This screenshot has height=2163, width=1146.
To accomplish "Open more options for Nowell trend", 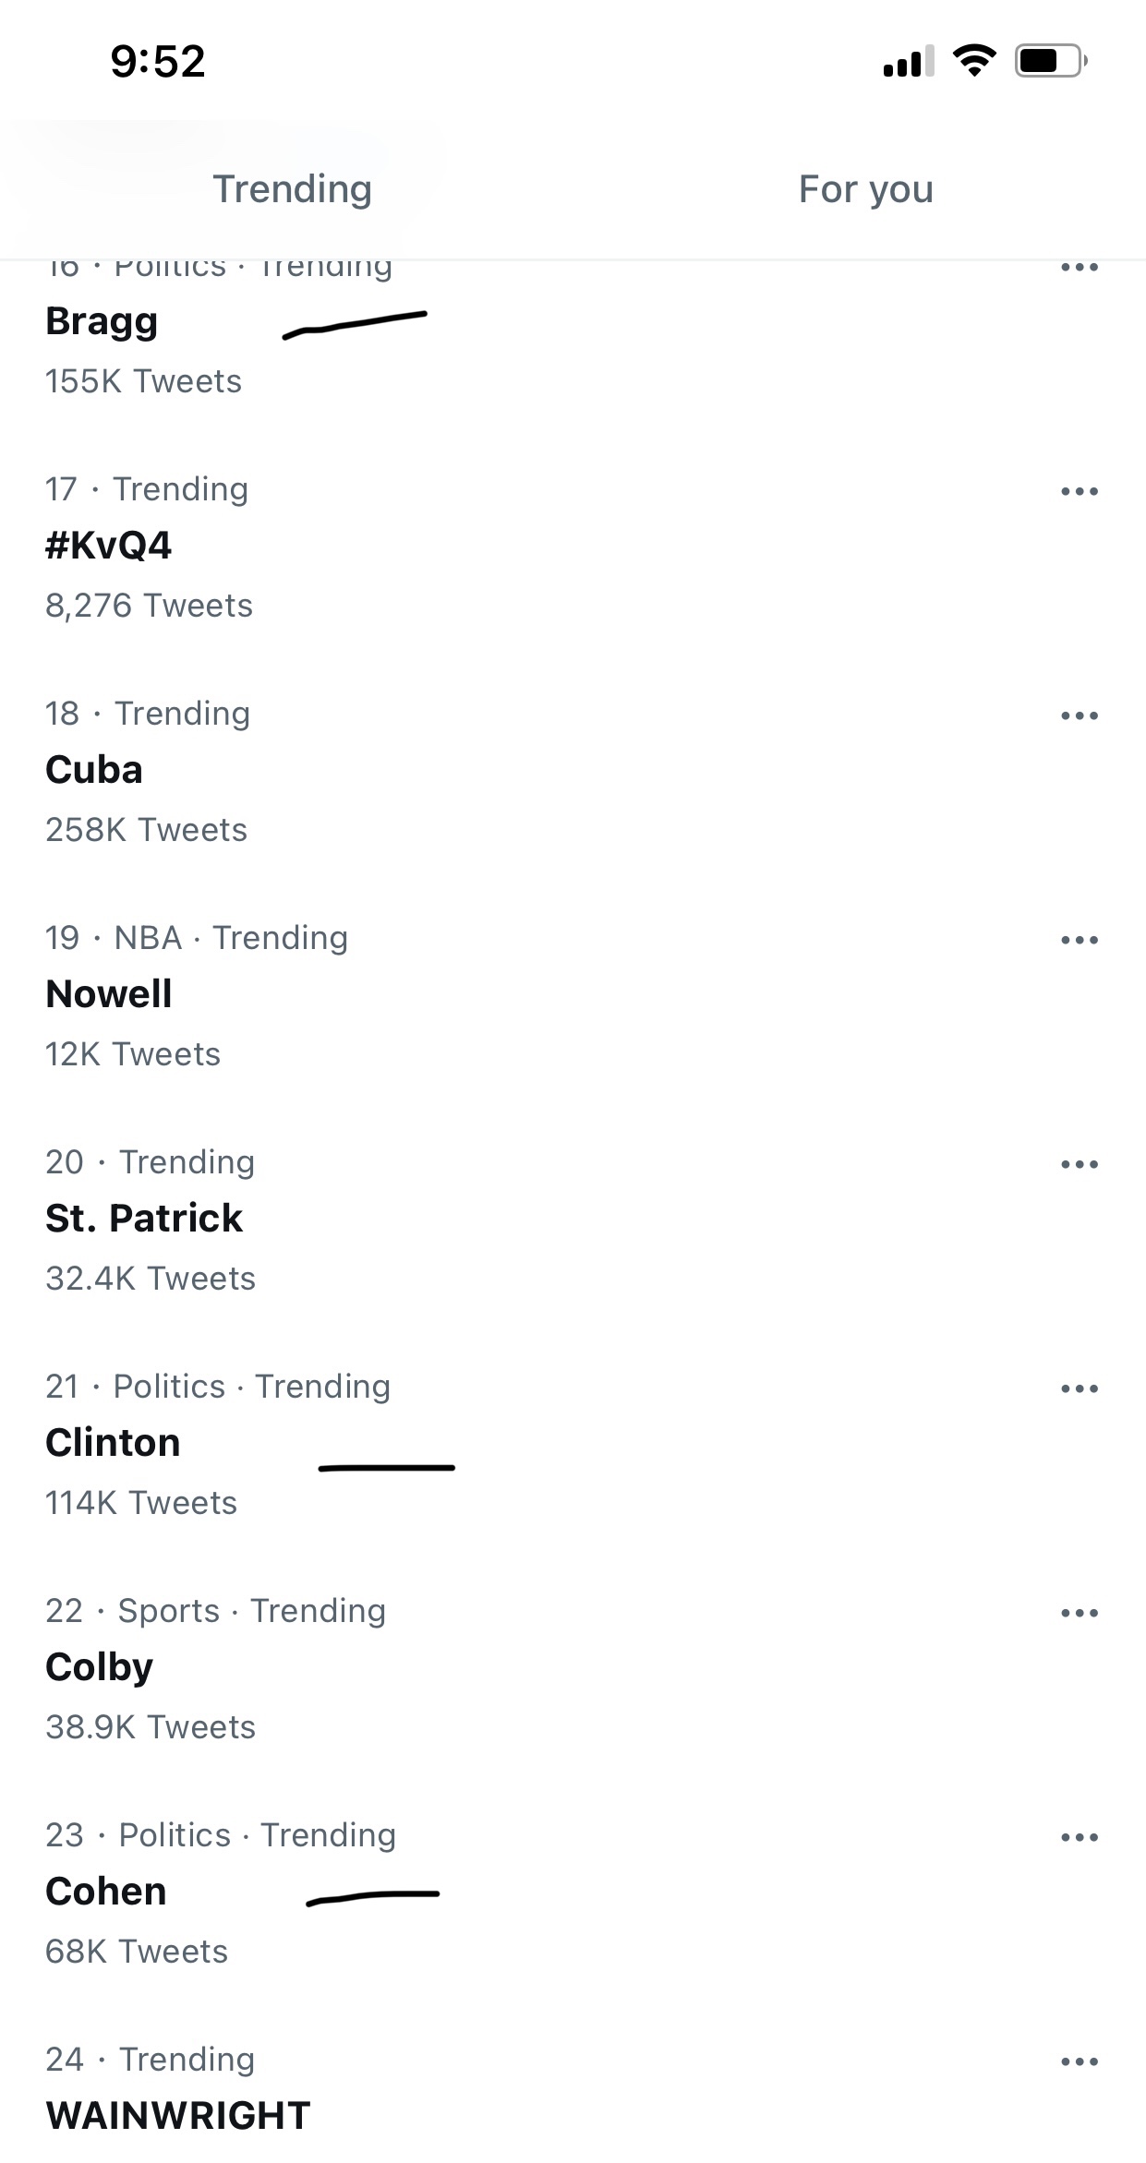I will click(1080, 940).
